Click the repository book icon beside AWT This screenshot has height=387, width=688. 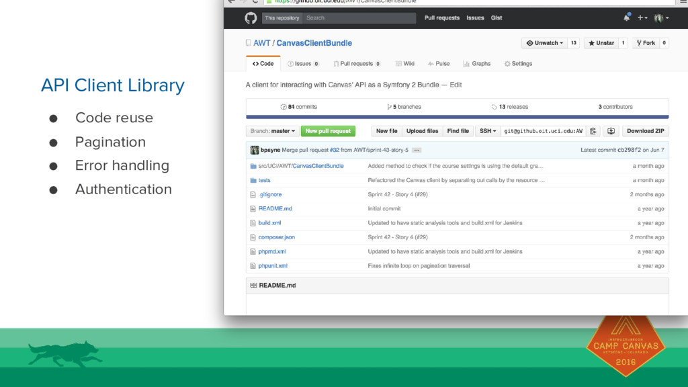tap(249, 43)
